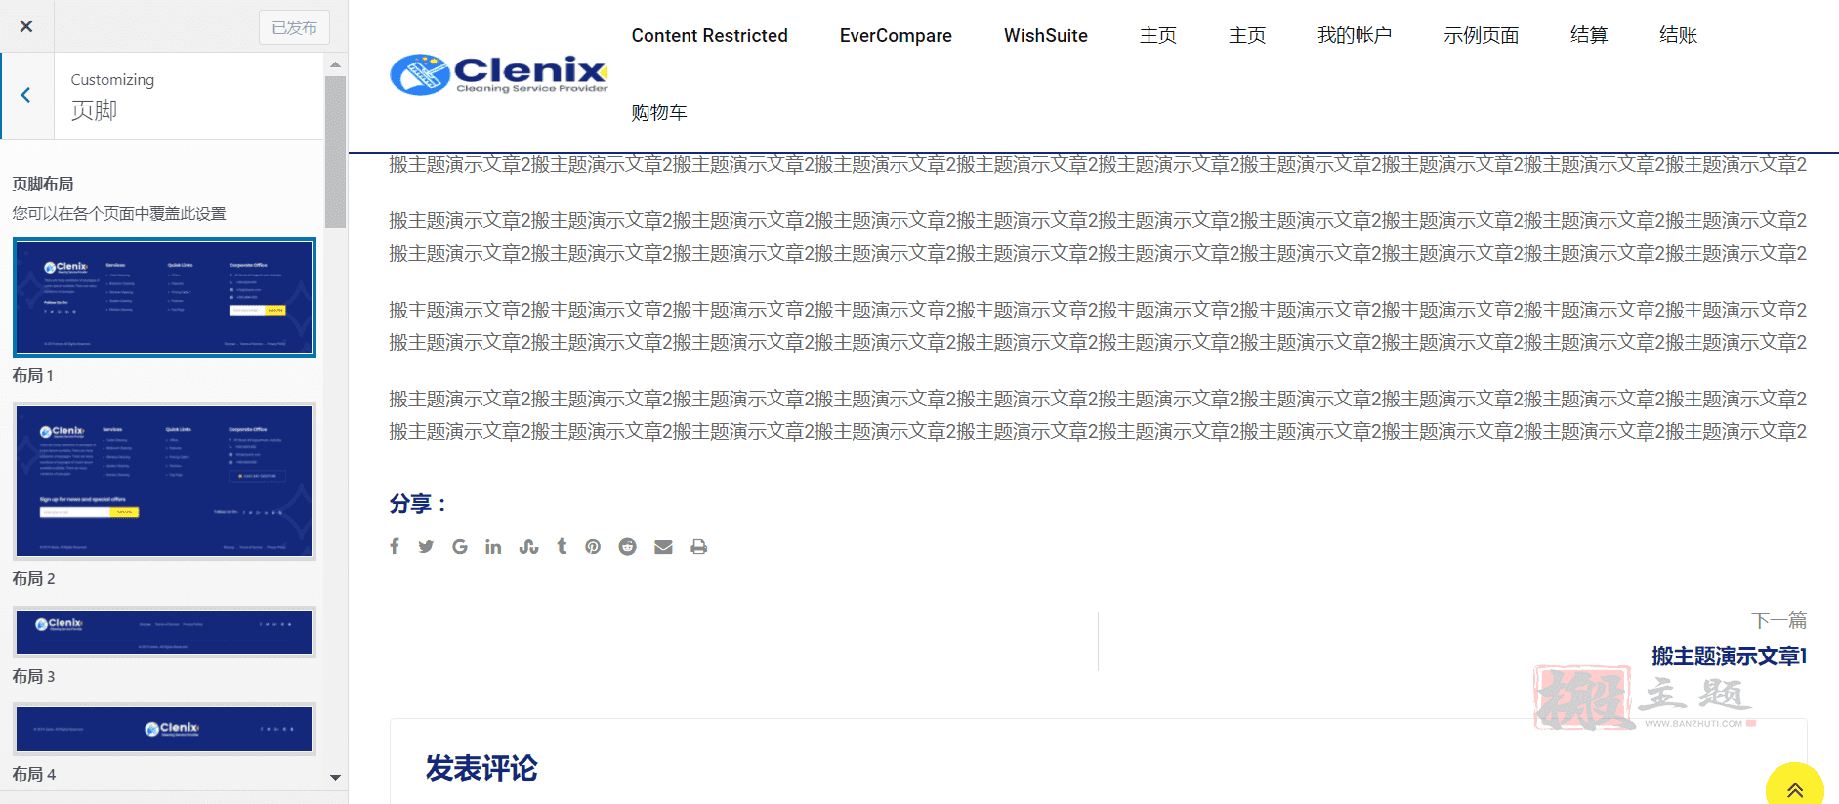Share the post by email icon
Image resolution: width=1839 pixels, height=804 pixels.
663,546
